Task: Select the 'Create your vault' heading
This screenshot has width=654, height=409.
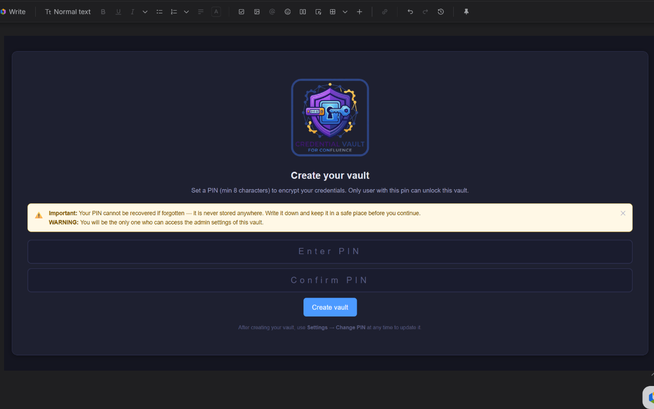Action: 330,175
